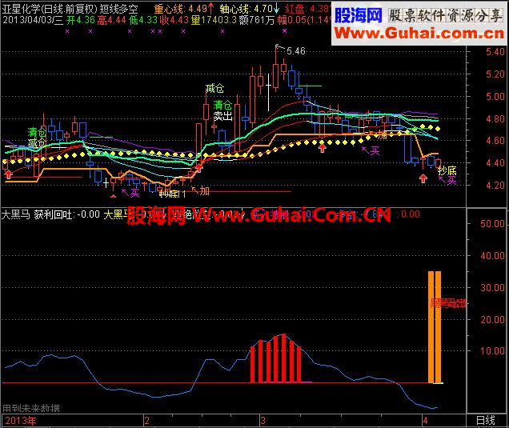This screenshot has height=428, width=509.
Task: Click the month 2 timeline marker
Action: [147, 421]
